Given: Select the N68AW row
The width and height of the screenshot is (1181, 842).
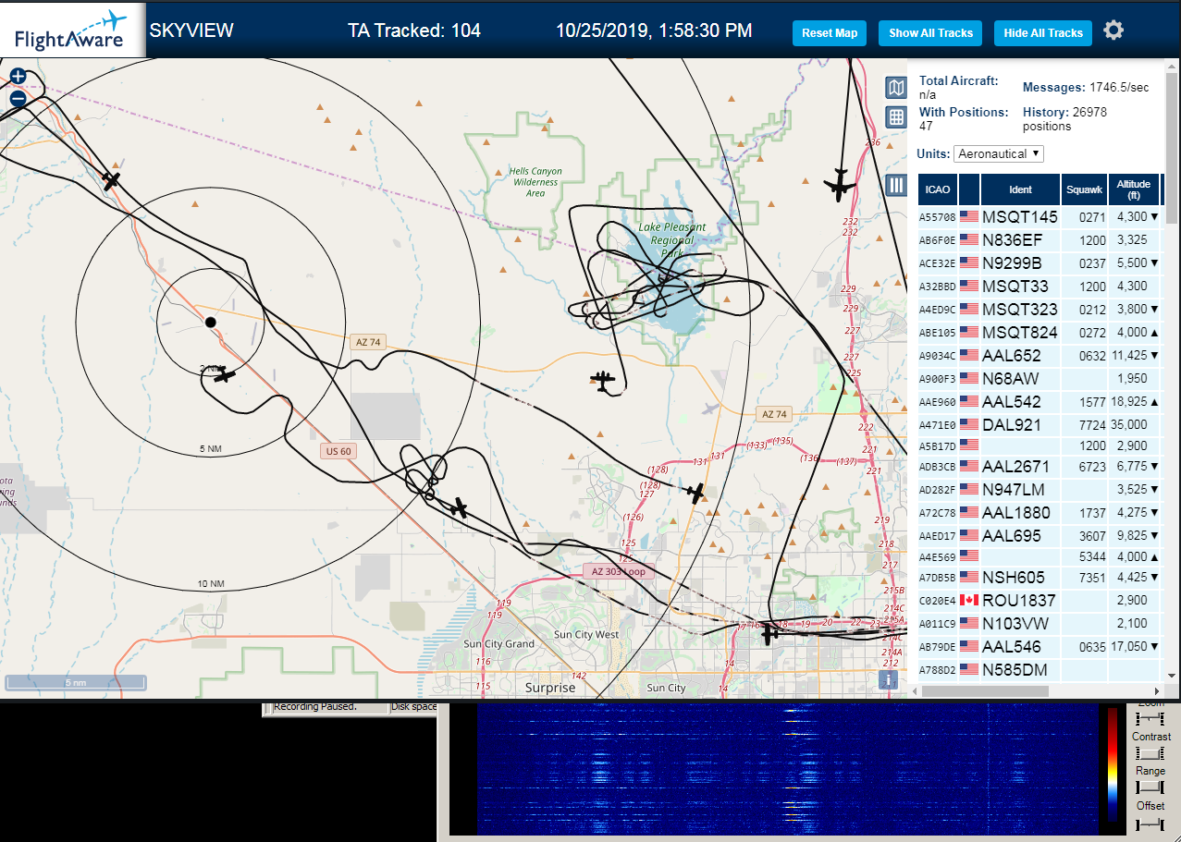Looking at the screenshot, I should (x=1040, y=379).
